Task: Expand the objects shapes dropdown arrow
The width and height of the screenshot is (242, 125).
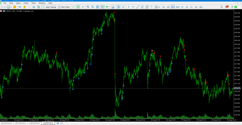Action: 159,7
